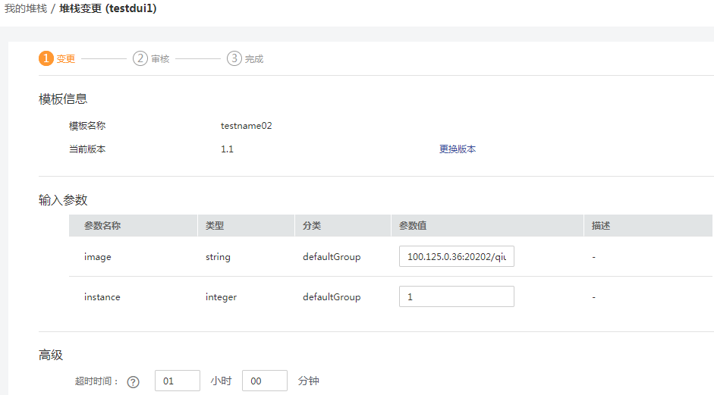Viewport: 714px width, 395px height.
Task: Click the step 1 变更 circle icon
Action: [46, 58]
